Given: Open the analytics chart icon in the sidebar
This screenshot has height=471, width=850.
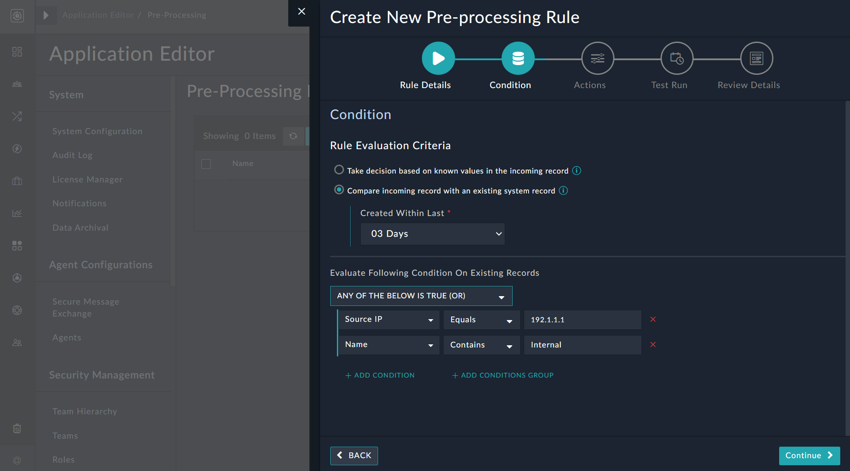Looking at the screenshot, I should coord(17,213).
